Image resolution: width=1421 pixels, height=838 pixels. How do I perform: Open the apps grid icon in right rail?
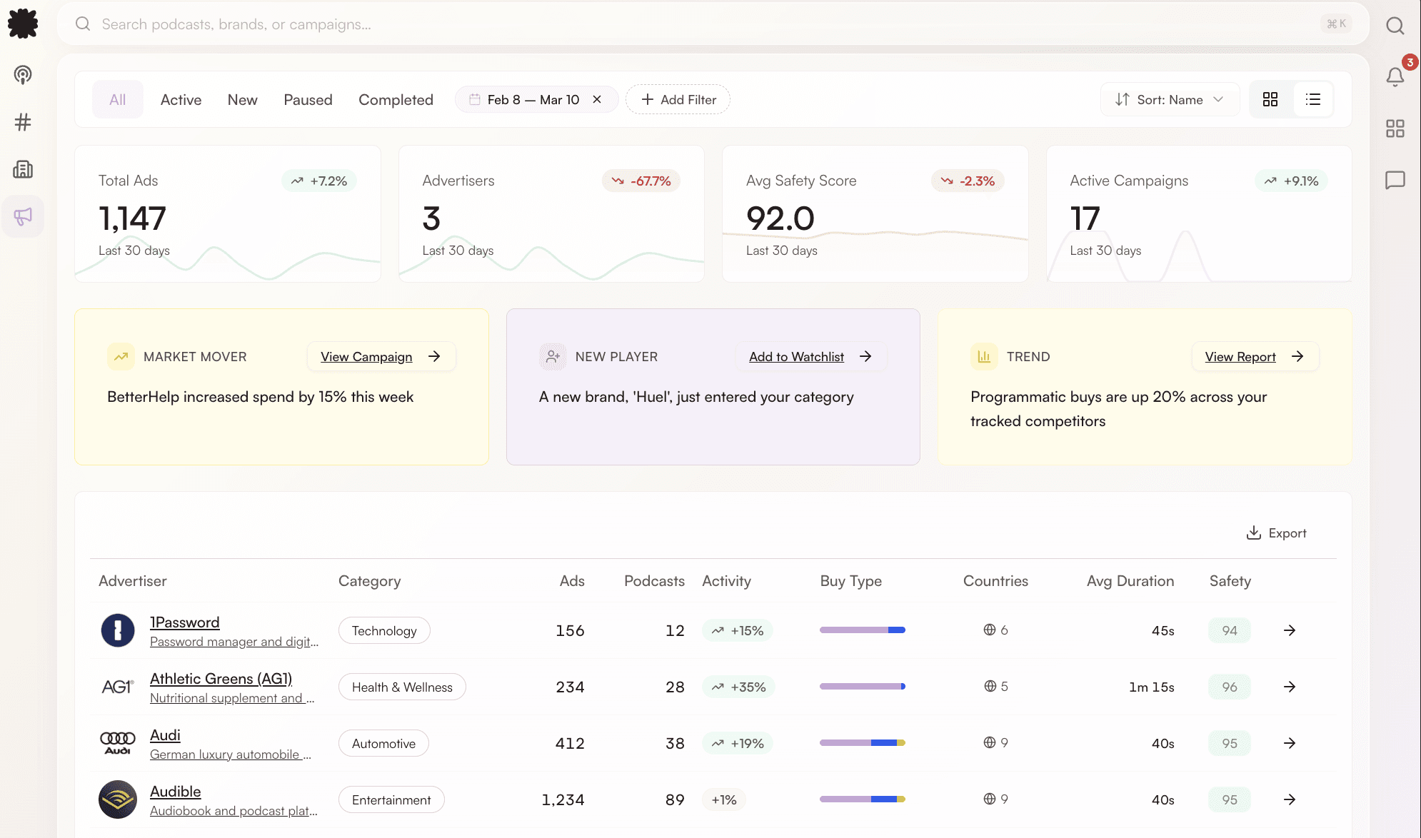[1395, 128]
